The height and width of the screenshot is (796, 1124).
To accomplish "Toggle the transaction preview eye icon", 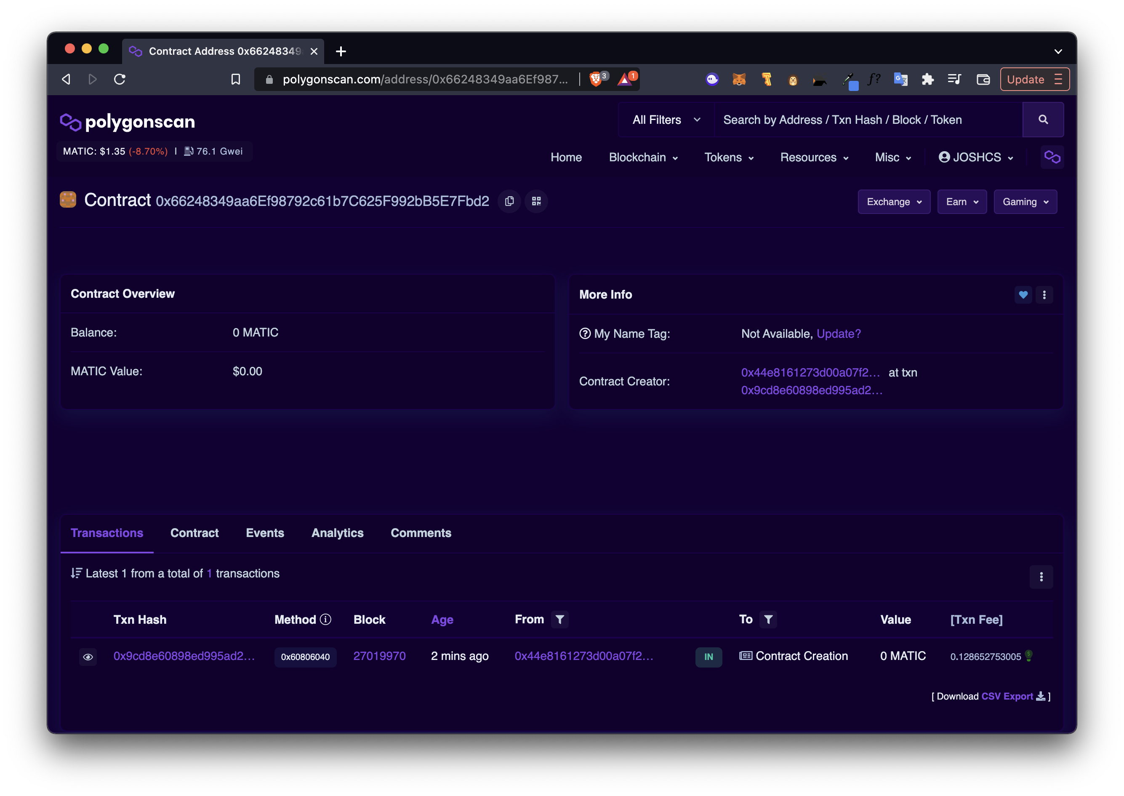I will point(88,657).
